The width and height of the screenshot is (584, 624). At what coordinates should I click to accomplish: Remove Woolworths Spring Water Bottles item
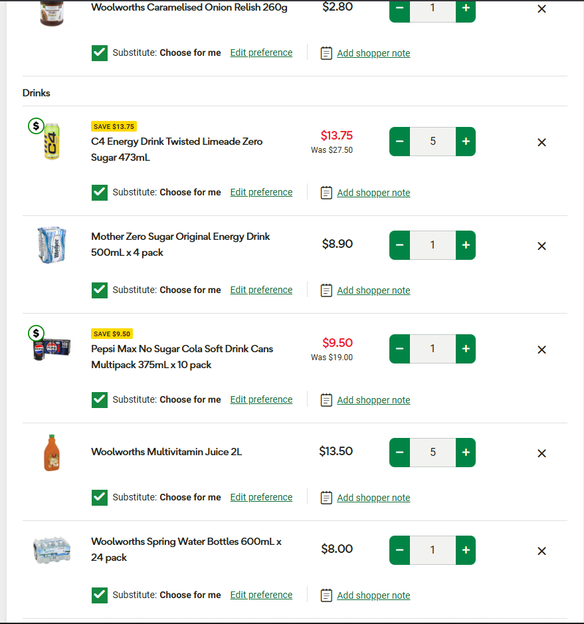coord(541,551)
